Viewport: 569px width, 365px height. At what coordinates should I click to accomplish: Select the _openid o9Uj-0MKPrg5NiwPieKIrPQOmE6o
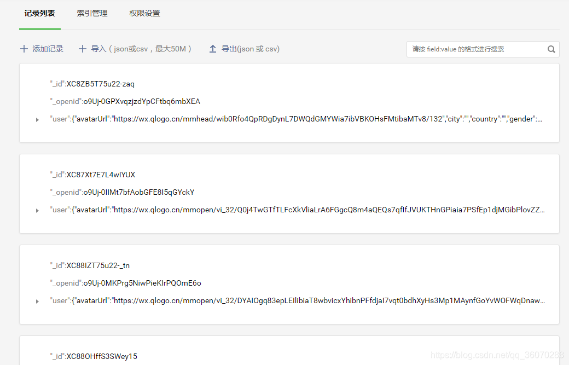(x=142, y=283)
